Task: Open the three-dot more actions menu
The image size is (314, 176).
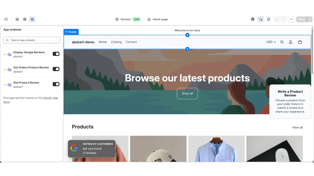Action: point(291,19)
